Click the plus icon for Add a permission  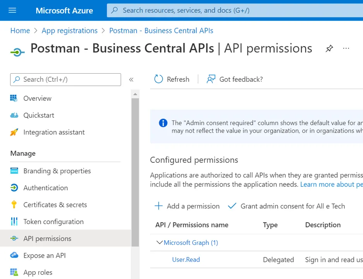click(x=159, y=206)
